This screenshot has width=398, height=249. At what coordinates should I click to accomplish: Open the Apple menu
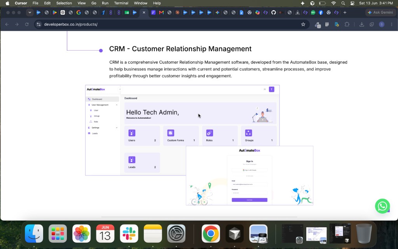pyautogui.click(x=7, y=3)
